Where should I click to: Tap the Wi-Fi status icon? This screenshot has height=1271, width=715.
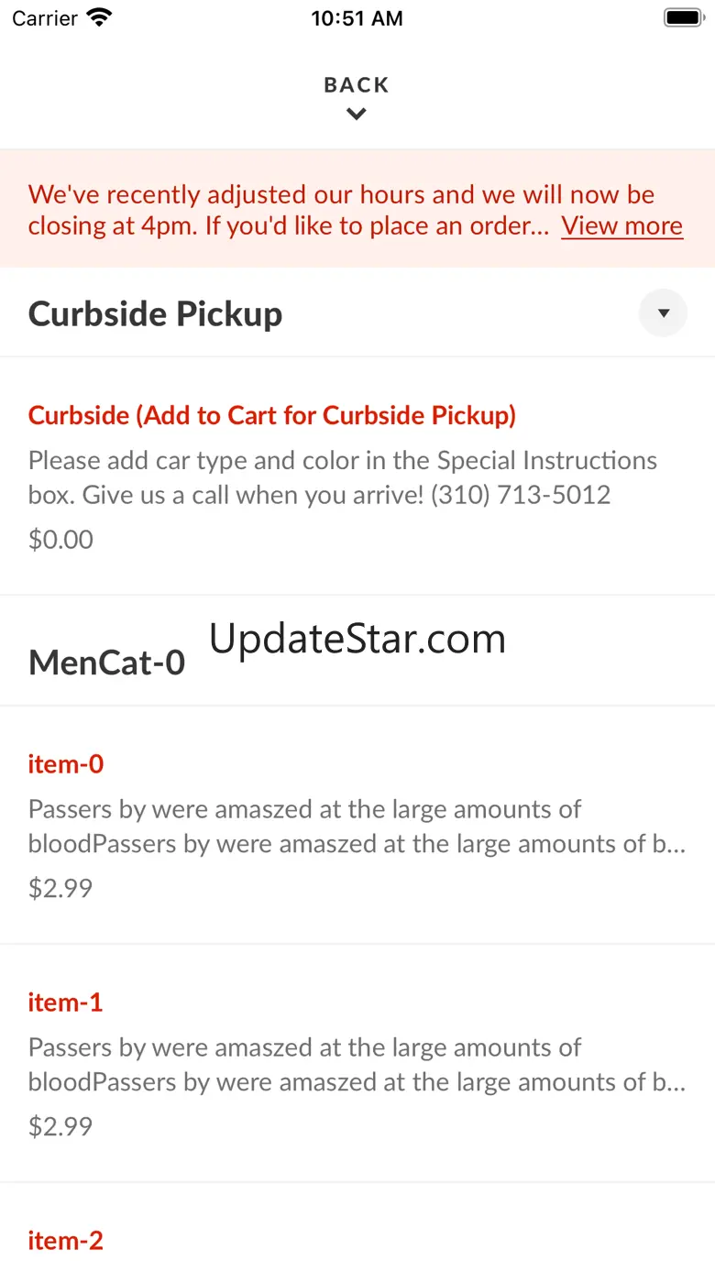point(99,18)
